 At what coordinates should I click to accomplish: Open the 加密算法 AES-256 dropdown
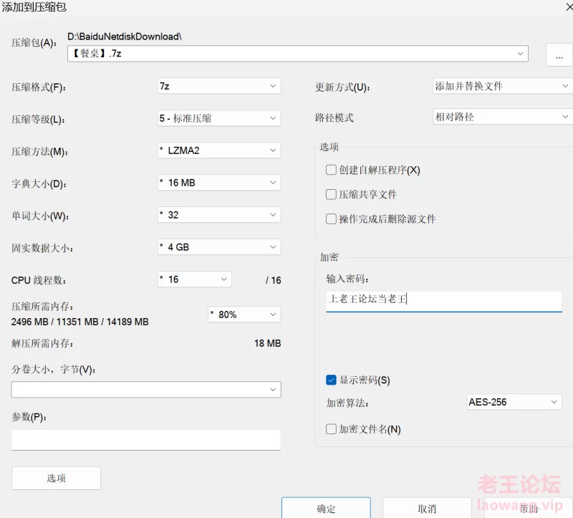pos(514,402)
